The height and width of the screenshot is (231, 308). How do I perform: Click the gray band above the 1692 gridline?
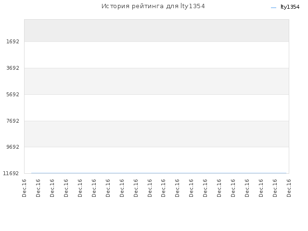[156, 30]
